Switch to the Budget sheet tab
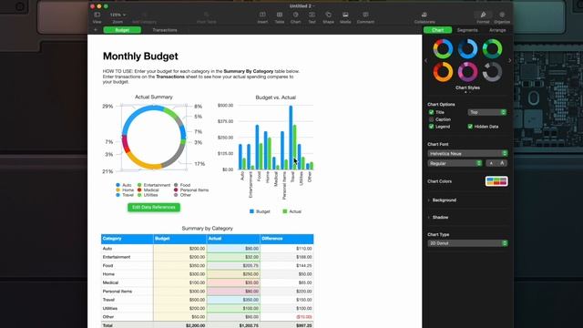This screenshot has width=583, height=328. (x=122, y=30)
